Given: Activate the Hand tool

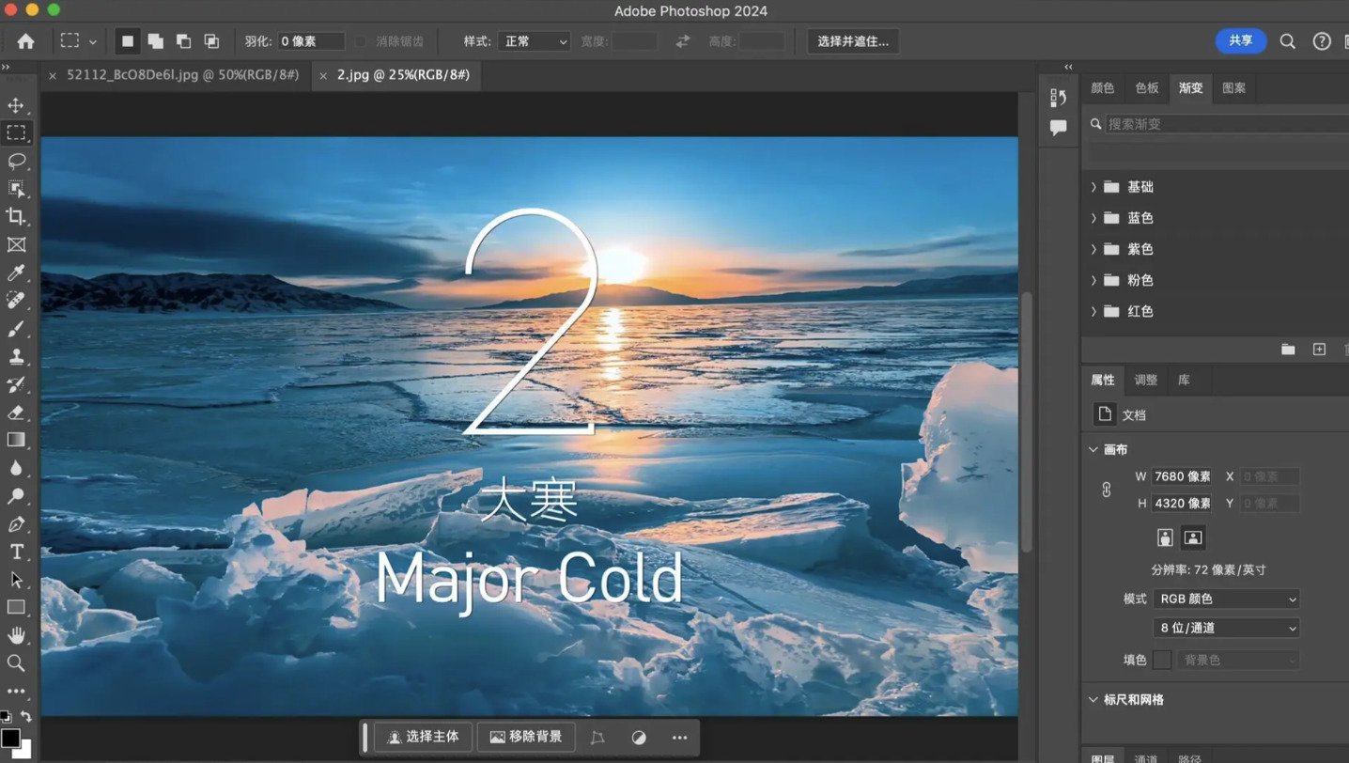Looking at the screenshot, I should 16,635.
